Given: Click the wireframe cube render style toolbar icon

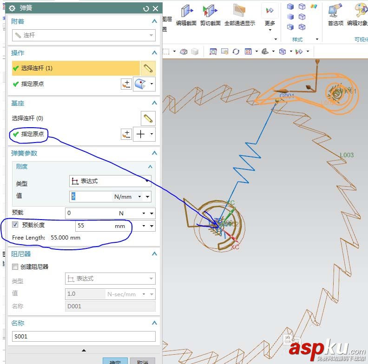Looking at the screenshot, I should pos(283,52).
